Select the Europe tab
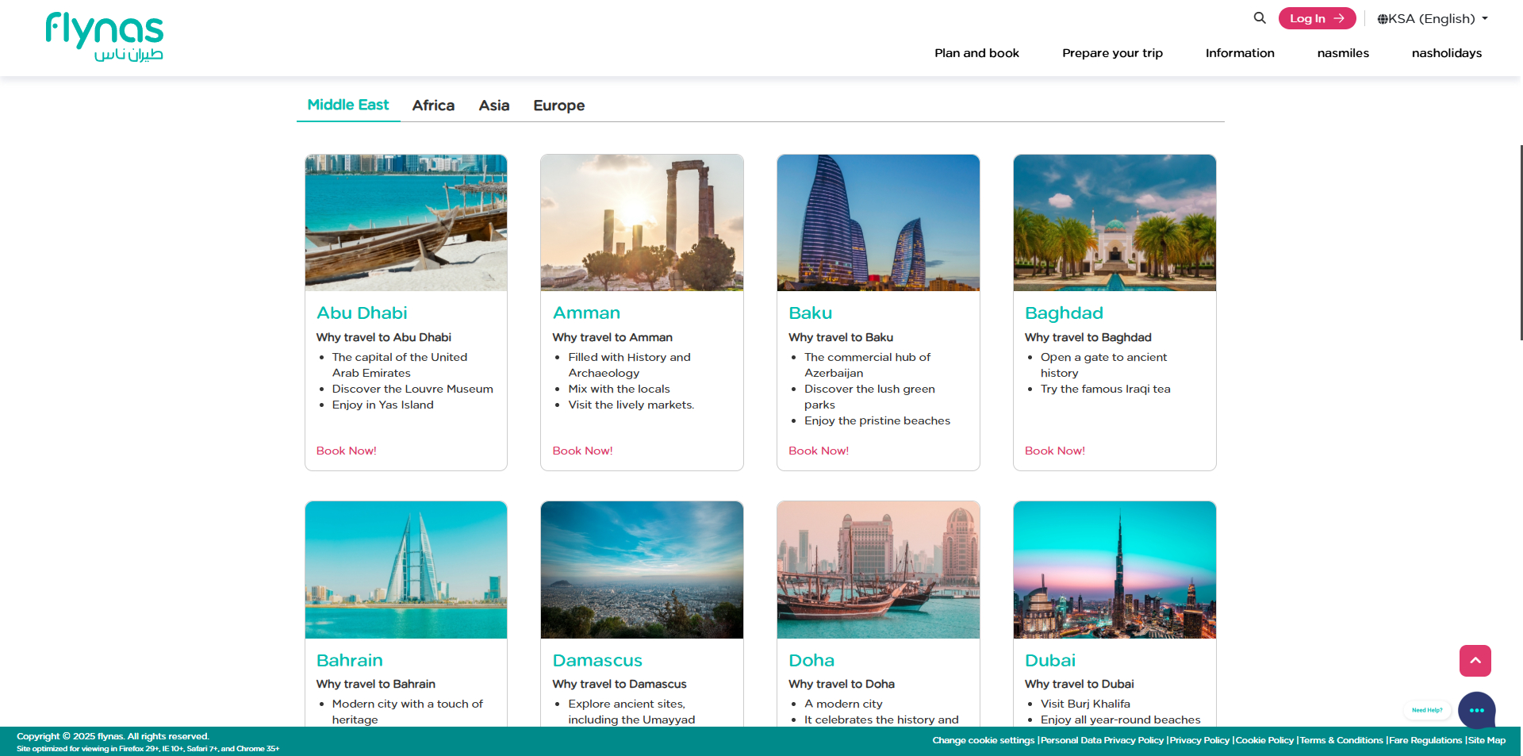This screenshot has width=1523, height=756. (558, 105)
